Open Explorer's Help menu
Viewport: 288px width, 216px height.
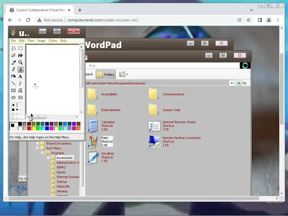point(92,66)
